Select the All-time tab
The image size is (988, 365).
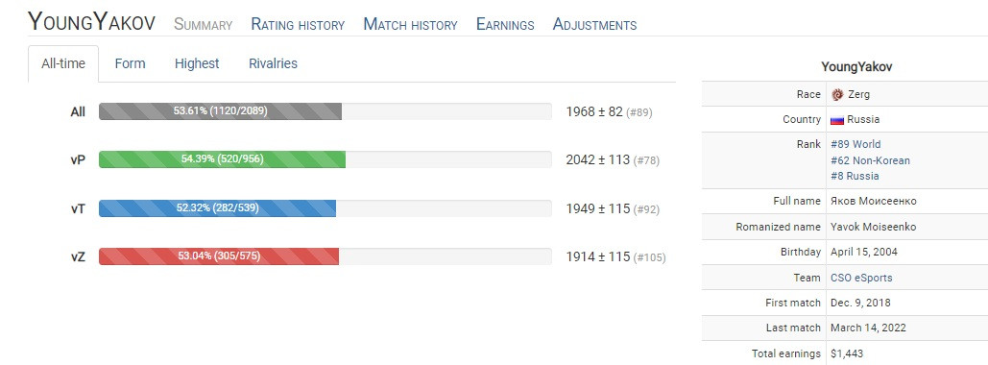(x=63, y=63)
